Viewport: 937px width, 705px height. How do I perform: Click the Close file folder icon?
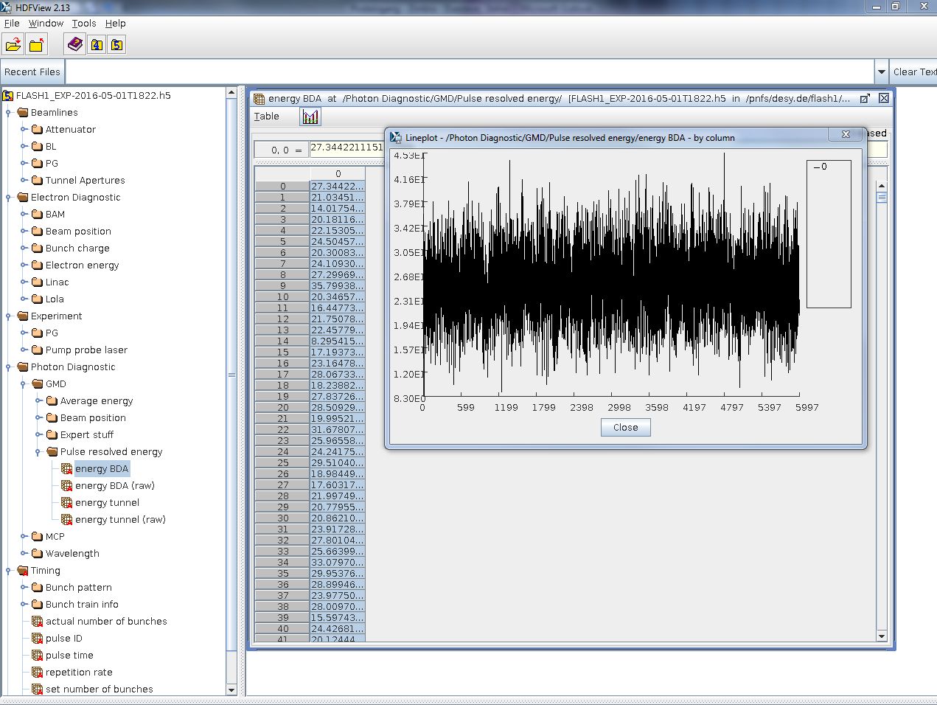(36, 45)
